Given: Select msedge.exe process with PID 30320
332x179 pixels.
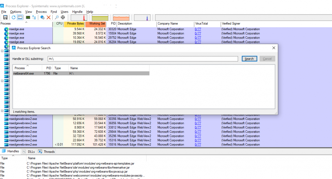Looking at the screenshot, I should (x=166, y=29).
